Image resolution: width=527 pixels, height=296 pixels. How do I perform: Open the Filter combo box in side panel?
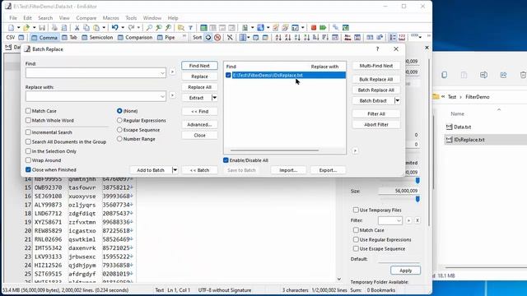390,220
